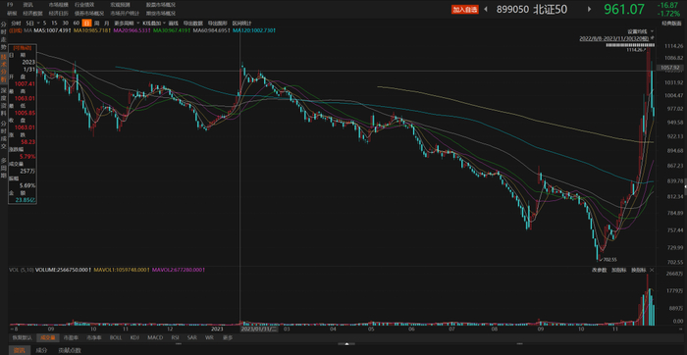Viewport: 687px width, 355px height.
Task: Select the WR indicator
Action: click(x=209, y=337)
